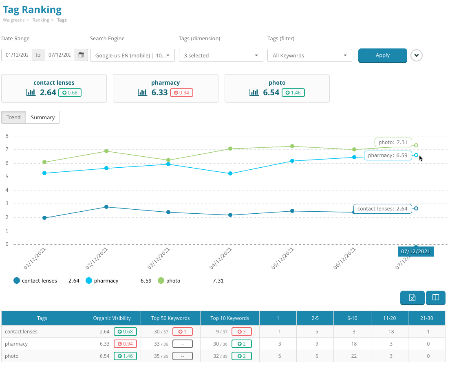Click the Excel export icon button
The image size is (450, 368).
click(412, 298)
